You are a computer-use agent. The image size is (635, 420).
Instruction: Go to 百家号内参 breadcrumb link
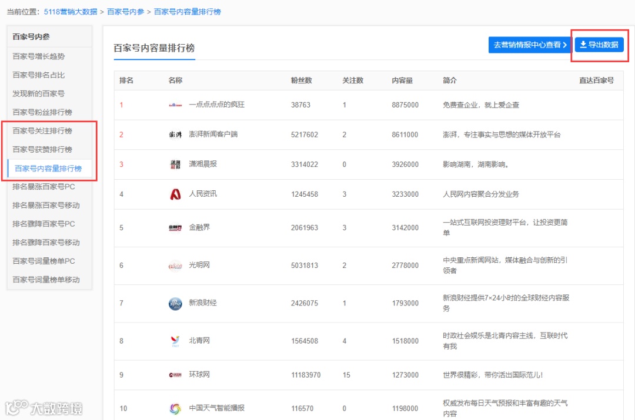(126, 12)
